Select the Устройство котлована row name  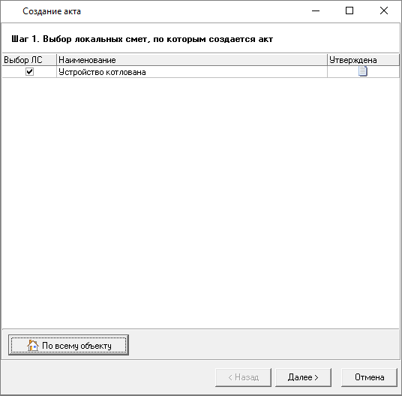(102, 72)
